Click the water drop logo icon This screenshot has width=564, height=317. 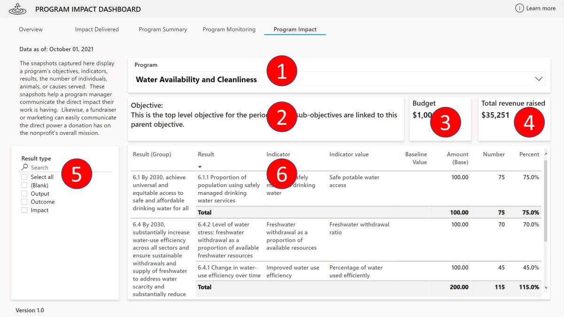(18, 8)
